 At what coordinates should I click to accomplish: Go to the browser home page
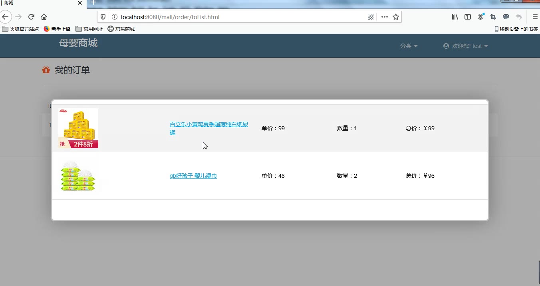[x=44, y=17]
